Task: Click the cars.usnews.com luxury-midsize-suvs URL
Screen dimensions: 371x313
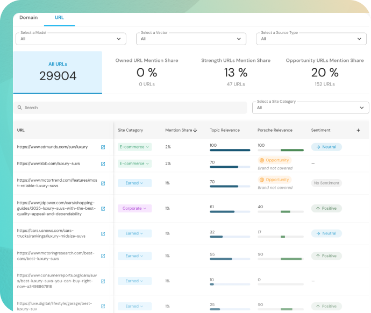Action: tap(51, 233)
